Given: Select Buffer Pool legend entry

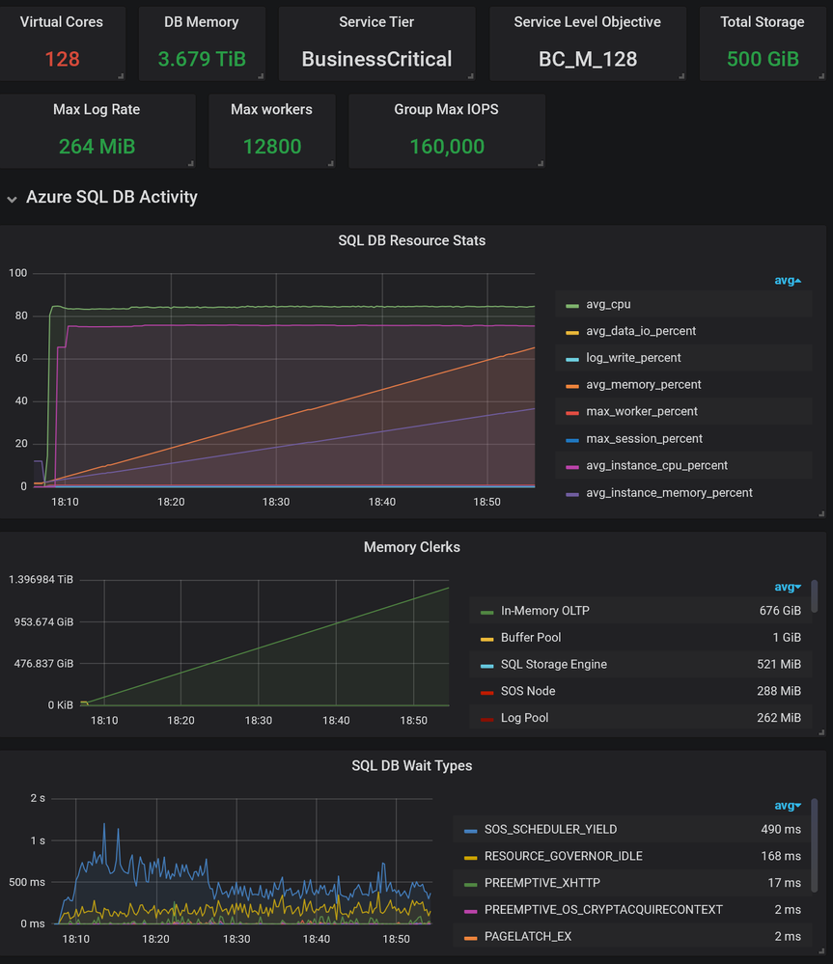Looking at the screenshot, I should [531, 638].
